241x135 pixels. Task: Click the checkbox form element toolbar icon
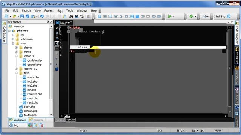click(116, 16)
